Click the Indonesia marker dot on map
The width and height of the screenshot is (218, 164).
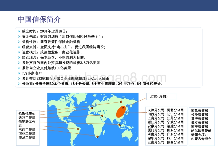[120, 125]
